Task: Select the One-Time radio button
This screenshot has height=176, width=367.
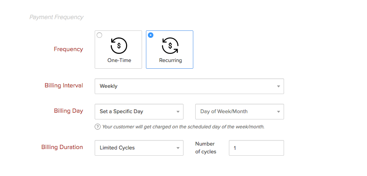Action: [99, 35]
